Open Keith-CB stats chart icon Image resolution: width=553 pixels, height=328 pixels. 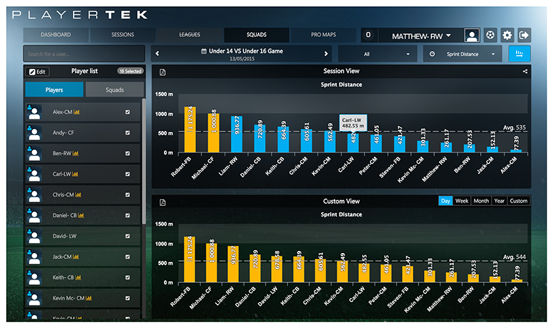point(78,278)
